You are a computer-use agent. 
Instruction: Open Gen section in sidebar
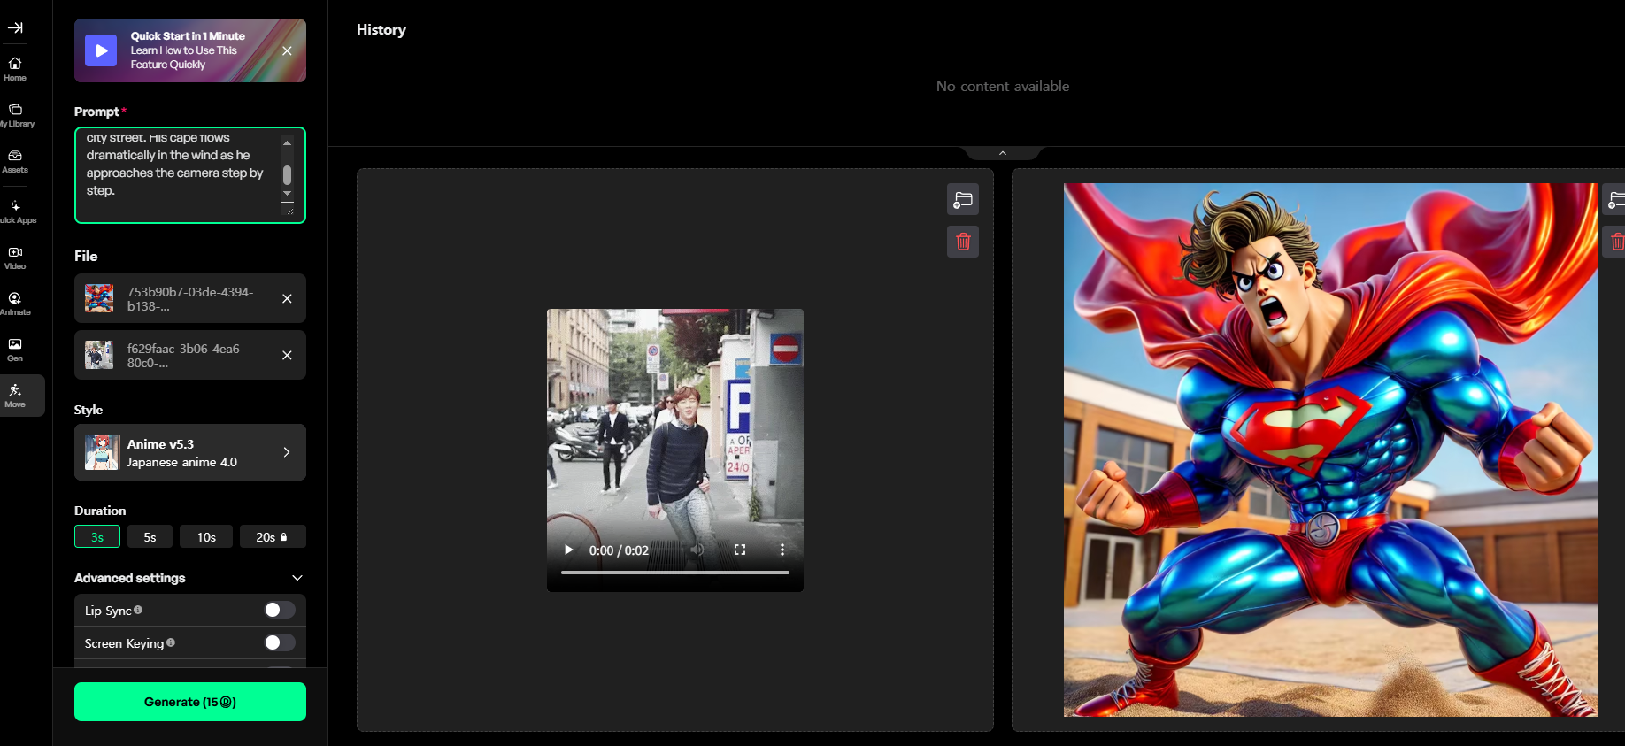tap(15, 350)
